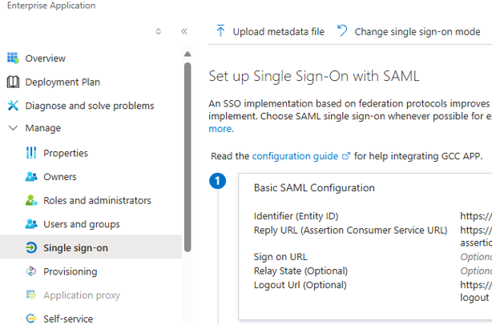
Task: Click the Application proxy icon
Action: (x=31, y=295)
